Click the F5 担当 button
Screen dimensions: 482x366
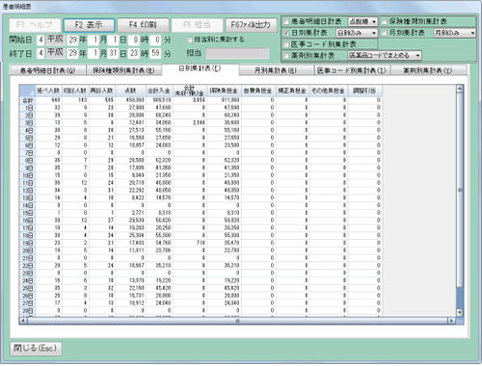[197, 25]
